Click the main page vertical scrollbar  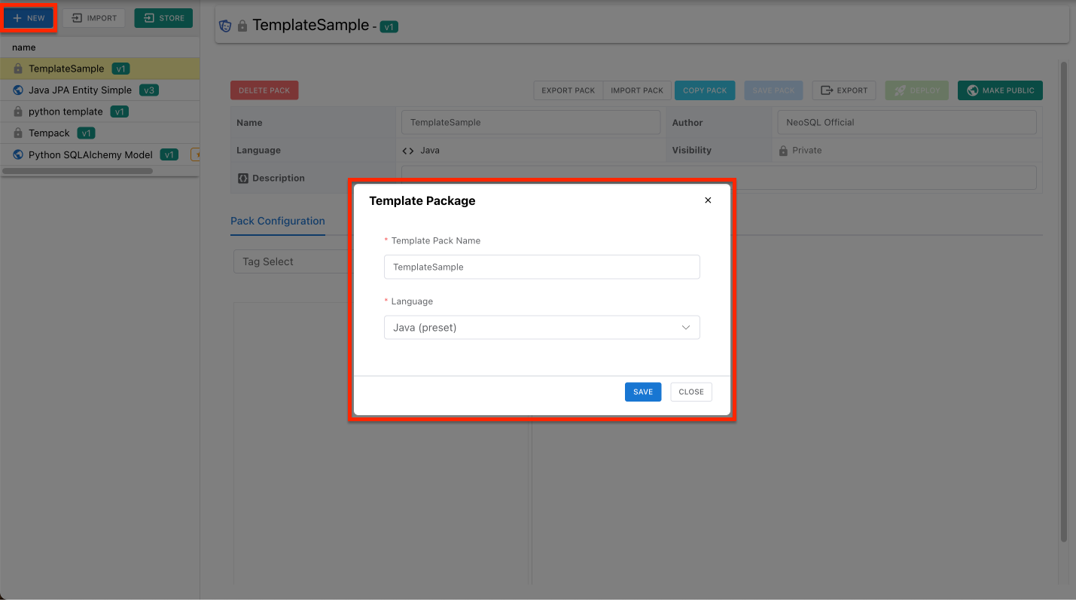click(1064, 301)
